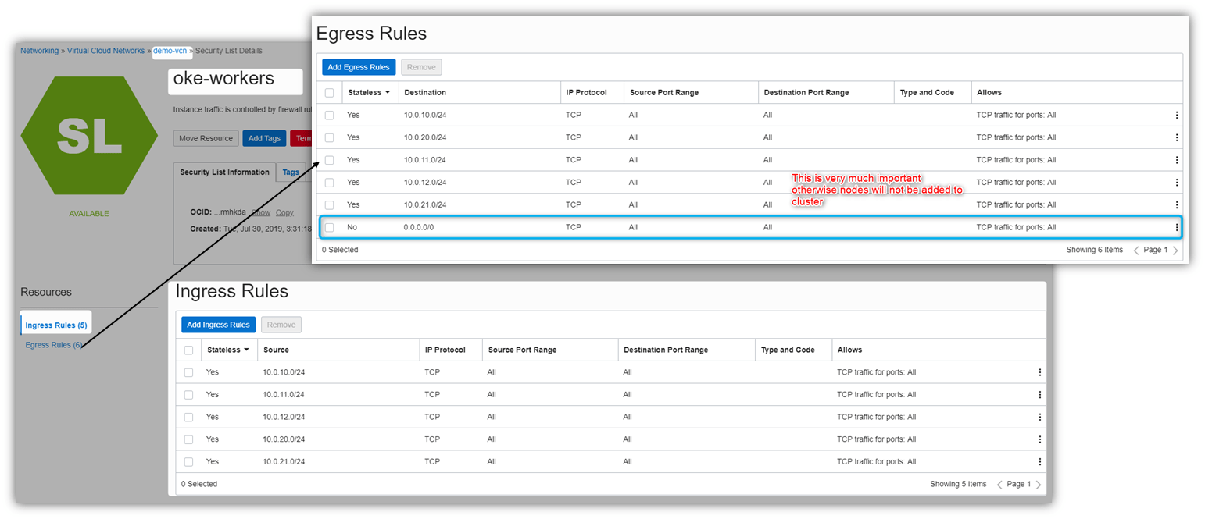Click the Showing 6 Items text
The image size is (1205, 519).
point(1094,251)
